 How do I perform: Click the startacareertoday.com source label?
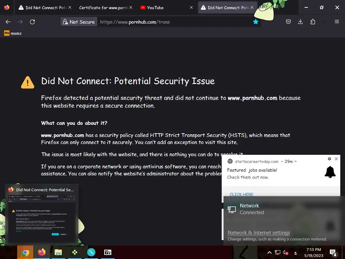pos(256,162)
